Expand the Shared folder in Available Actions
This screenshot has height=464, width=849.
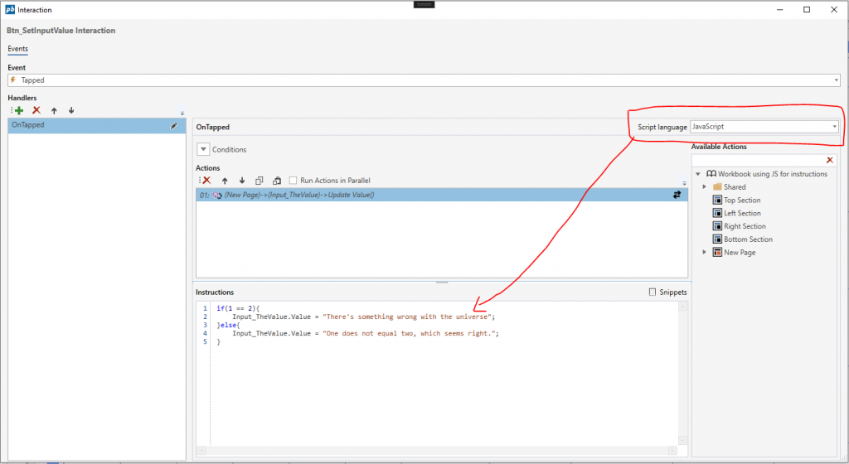[704, 187]
